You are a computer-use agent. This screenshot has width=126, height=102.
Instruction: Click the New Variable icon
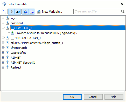pyautogui.click(x=39, y=12)
